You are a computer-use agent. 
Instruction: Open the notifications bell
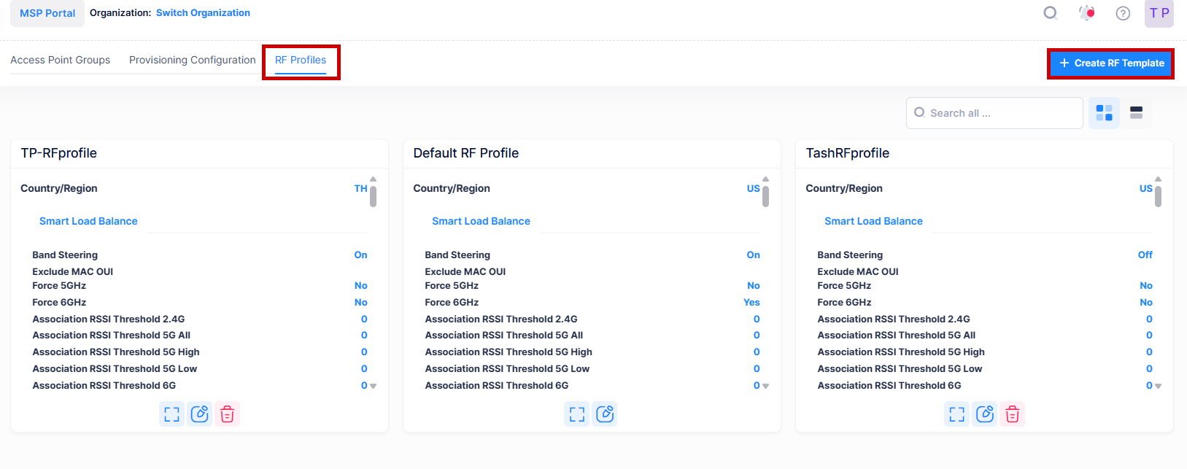(1087, 13)
